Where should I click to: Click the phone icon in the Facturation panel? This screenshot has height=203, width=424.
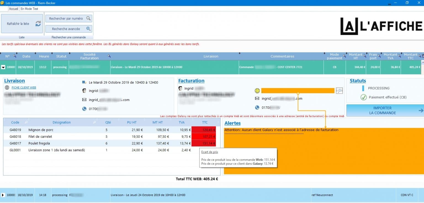coord(257,107)
